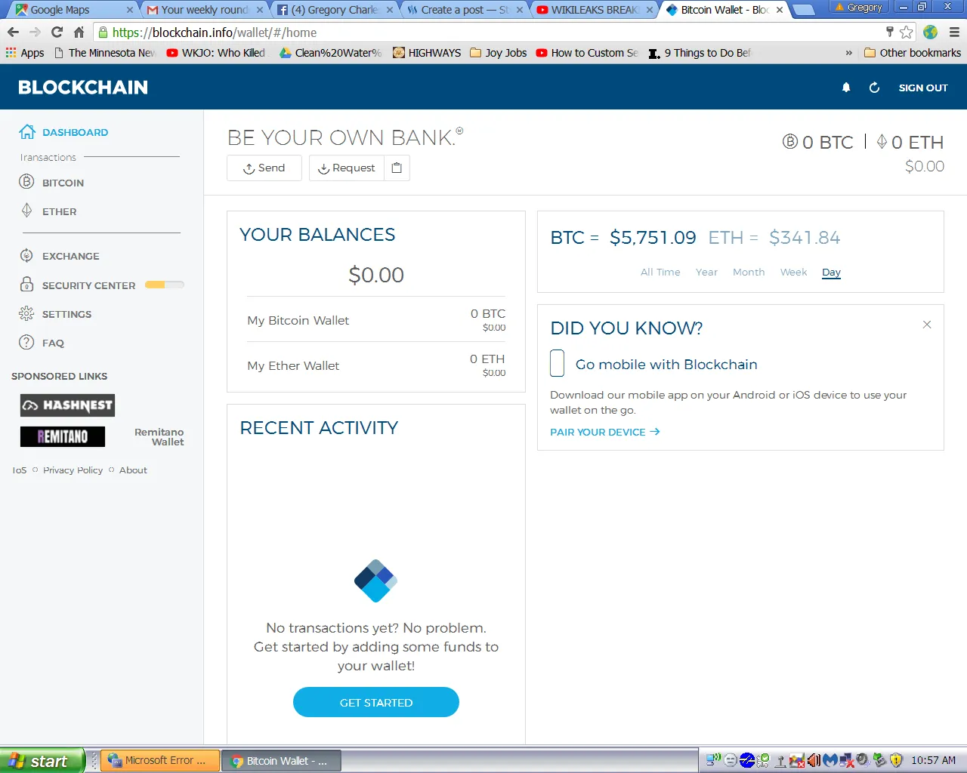Viewport: 967px width, 773px height.
Task: Click the My Bitcoin Wallet row
Action: click(376, 320)
